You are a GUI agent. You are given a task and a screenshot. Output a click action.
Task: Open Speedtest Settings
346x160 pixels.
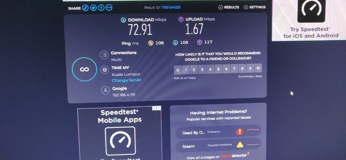click(x=255, y=7)
